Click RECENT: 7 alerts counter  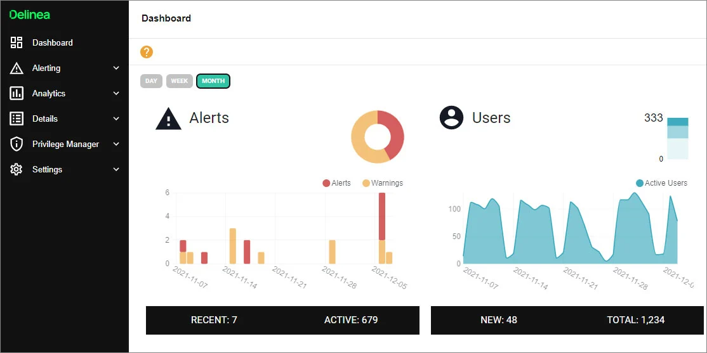214,320
